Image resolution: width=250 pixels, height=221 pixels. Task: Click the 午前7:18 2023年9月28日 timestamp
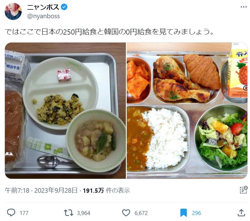[x=41, y=190]
